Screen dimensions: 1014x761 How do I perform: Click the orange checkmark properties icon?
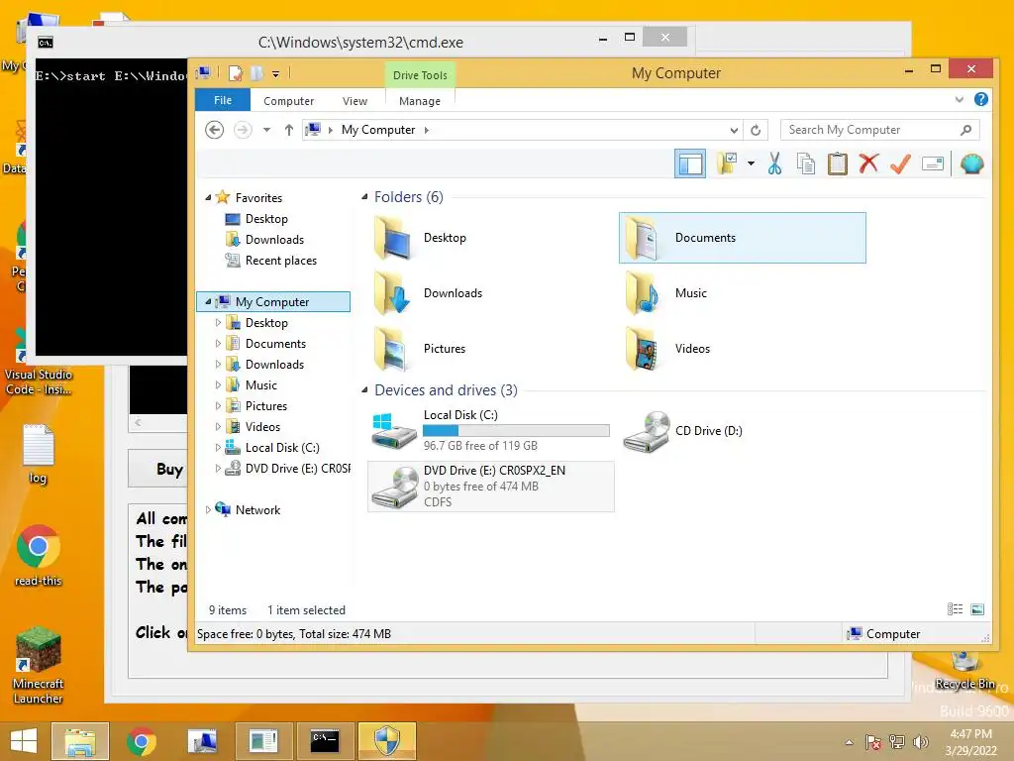[x=900, y=163]
